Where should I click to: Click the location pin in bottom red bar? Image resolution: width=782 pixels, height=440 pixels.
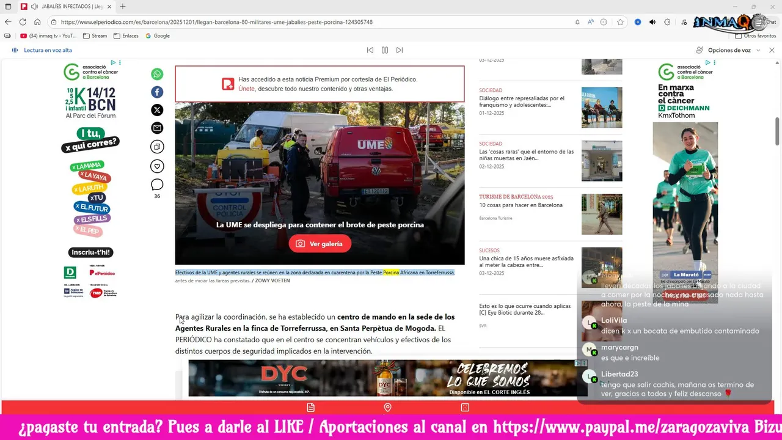pos(387,408)
